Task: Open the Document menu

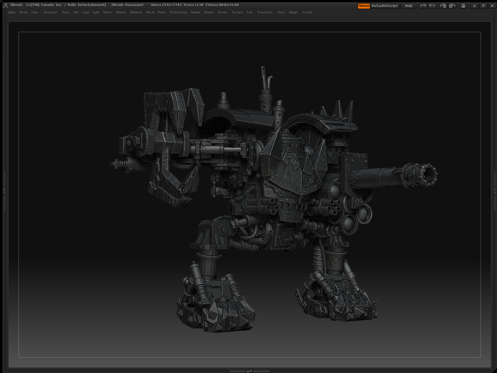Action: (x=51, y=12)
